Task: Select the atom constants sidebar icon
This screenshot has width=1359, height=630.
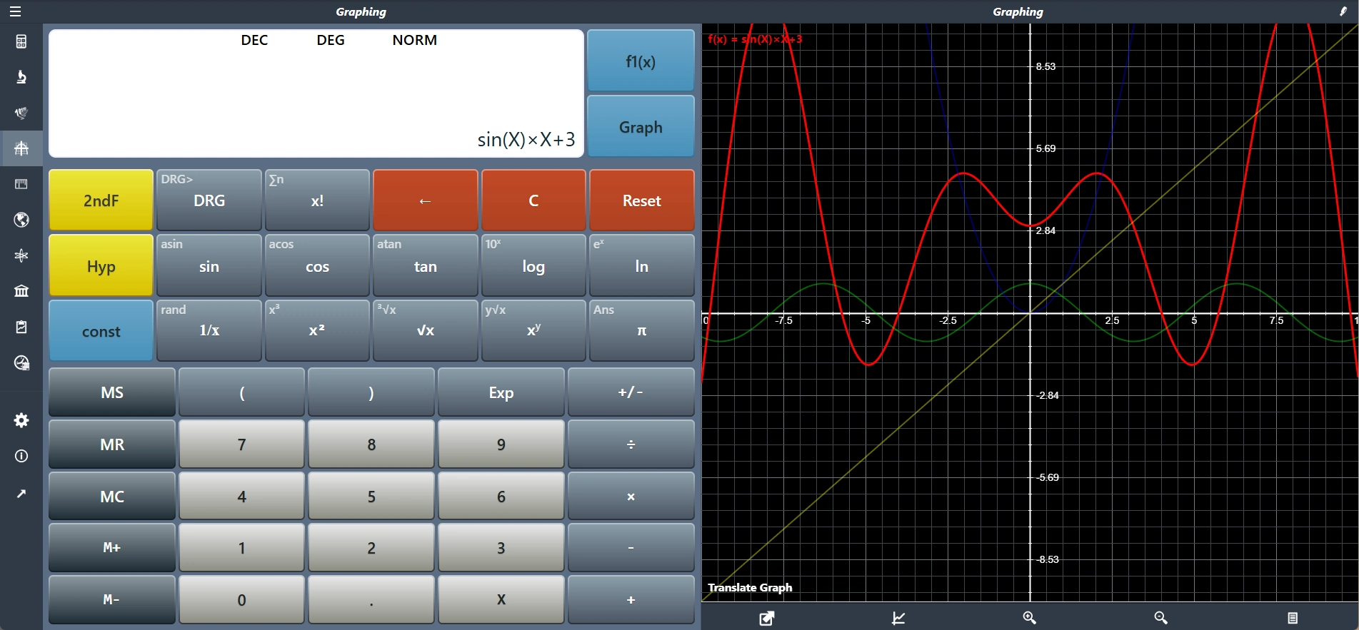Action: coord(21,255)
